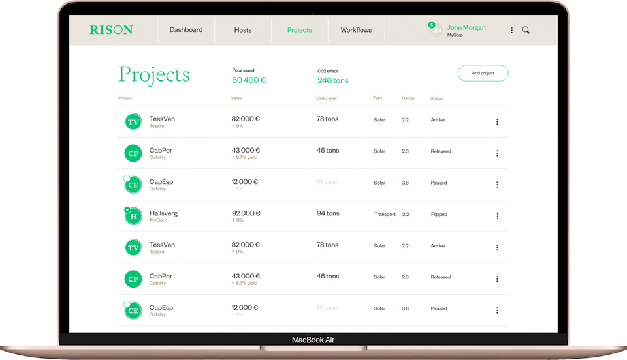Viewport: 627px width, 360px height.
Task: Switch to the Hosts tab
Action: tap(243, 30)
